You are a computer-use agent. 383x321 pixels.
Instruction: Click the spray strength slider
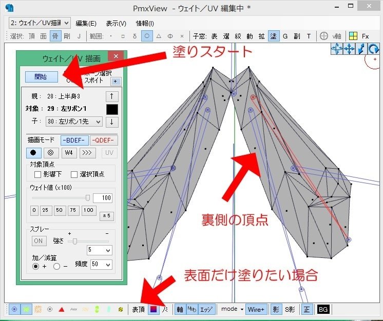tap(88, 241)
